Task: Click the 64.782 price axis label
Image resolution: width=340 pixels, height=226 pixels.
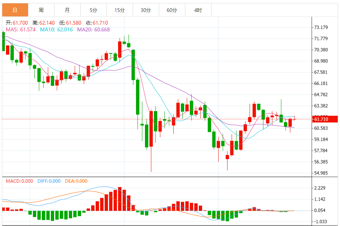Action: pos(321,95)
